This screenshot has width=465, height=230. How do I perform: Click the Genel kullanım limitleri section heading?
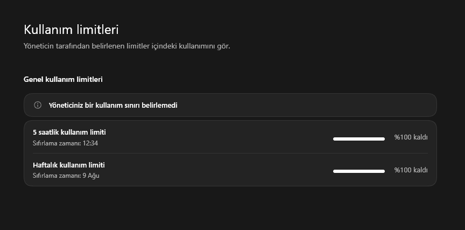coord(63,80)
